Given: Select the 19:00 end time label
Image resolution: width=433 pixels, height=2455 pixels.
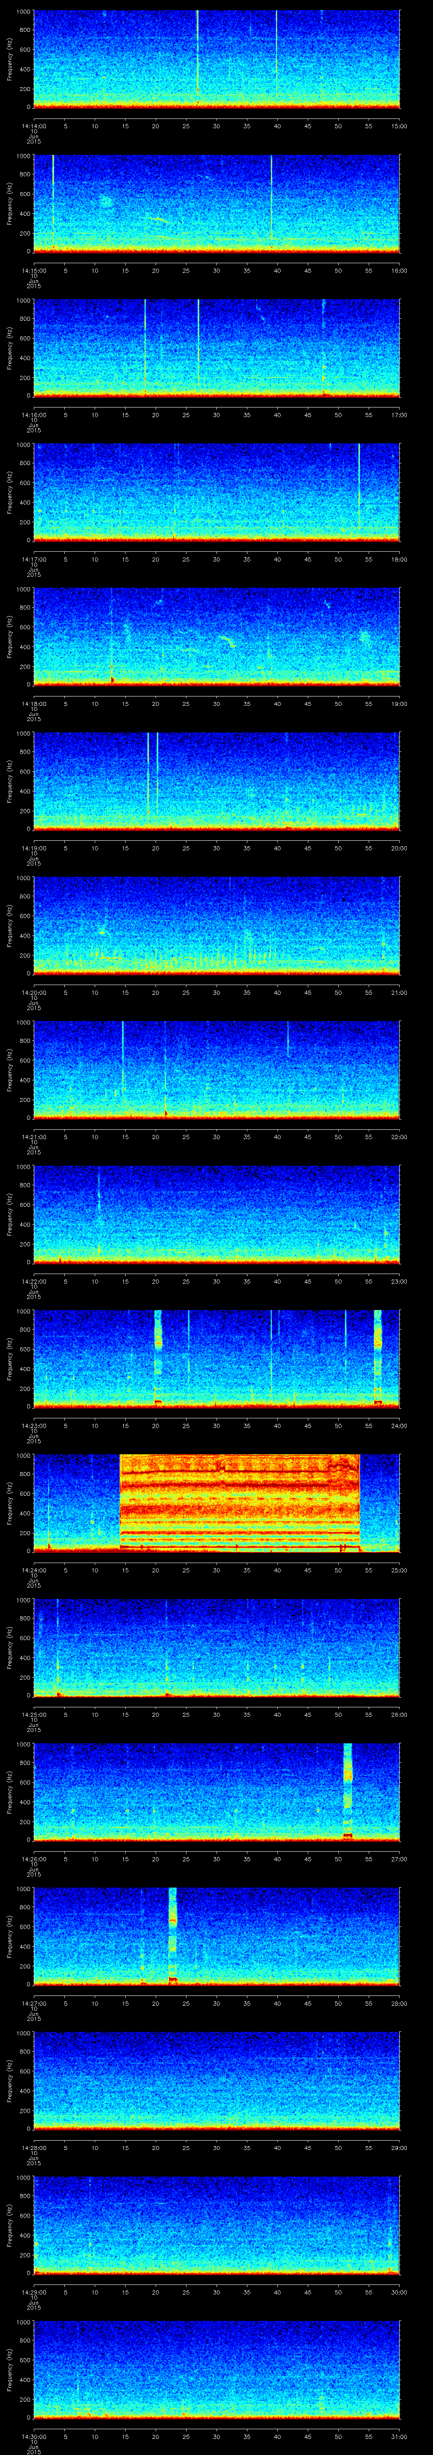Looking at the screenshot, I should point(400,703).
